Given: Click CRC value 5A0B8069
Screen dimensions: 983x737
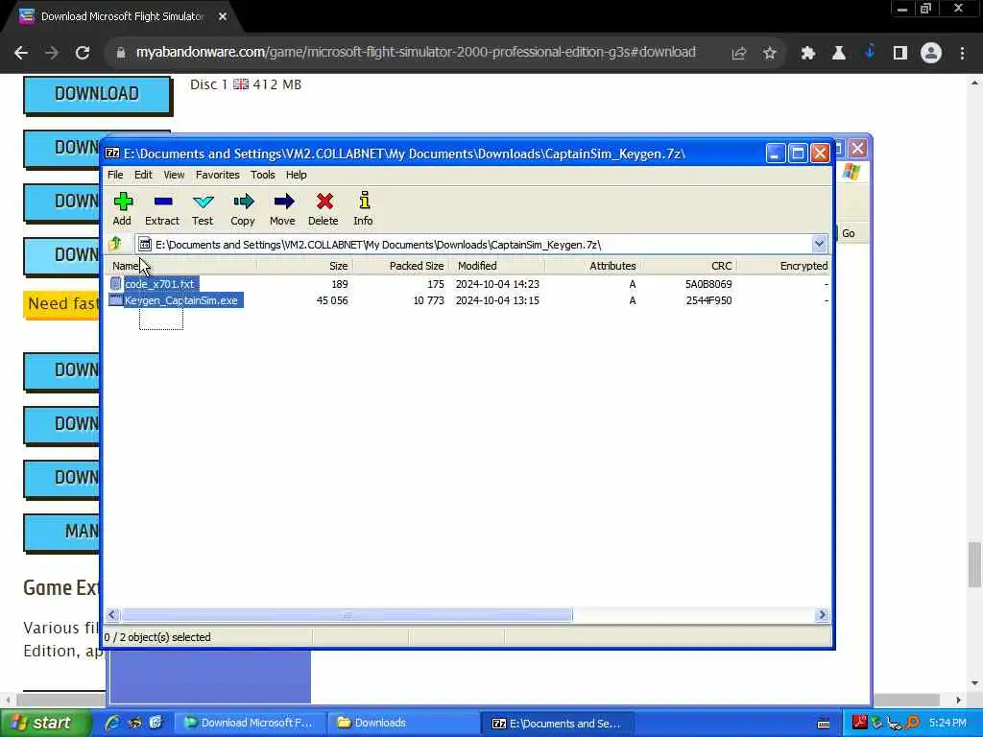Looking at the screenshot, I should 708,284.
